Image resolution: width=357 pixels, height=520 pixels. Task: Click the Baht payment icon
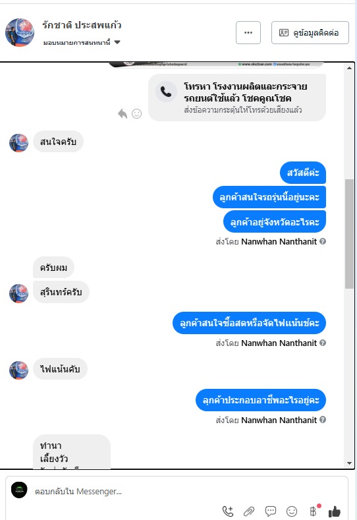click(314, 511)
